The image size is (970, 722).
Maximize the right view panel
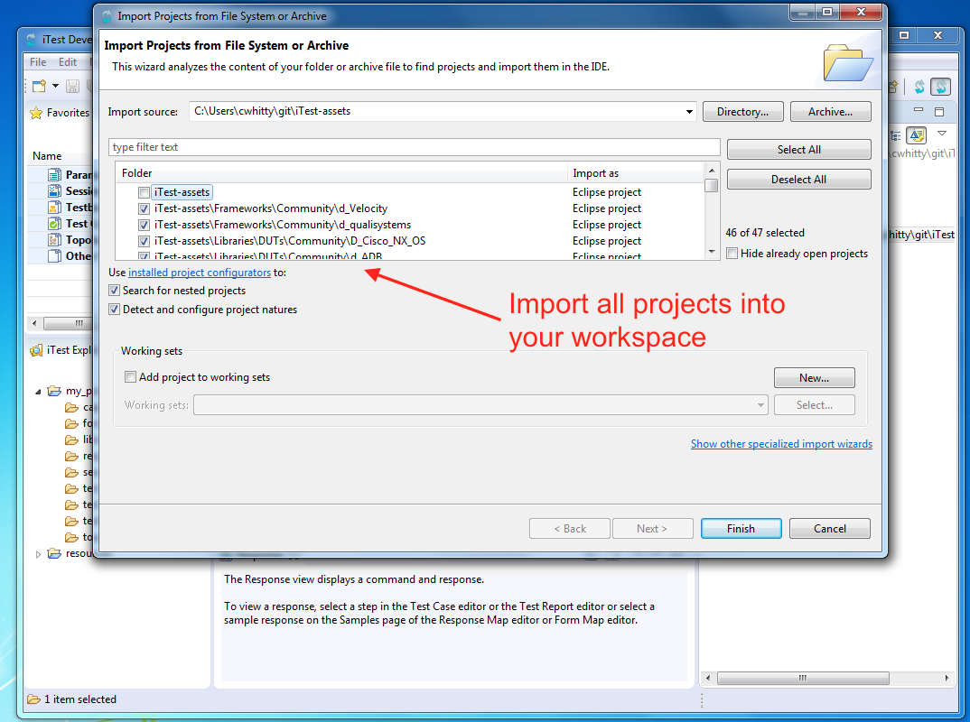[939, 112]
